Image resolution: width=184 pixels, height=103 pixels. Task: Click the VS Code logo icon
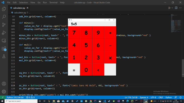pos(3,2)
